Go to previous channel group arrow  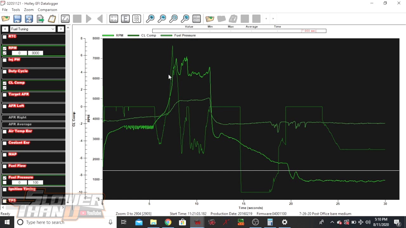5,29
